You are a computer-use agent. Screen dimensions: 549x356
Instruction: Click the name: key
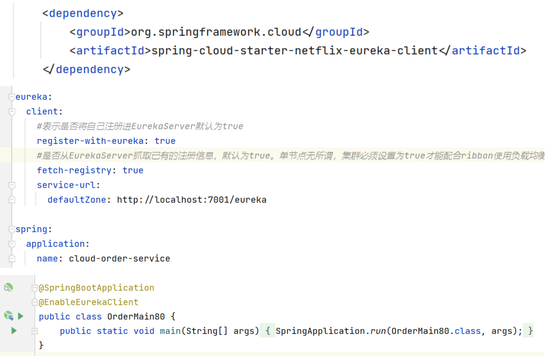(x=50, y=259)
